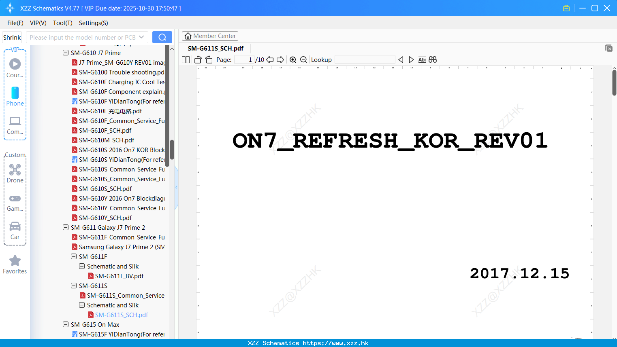Open the Courses section in the sidebar

coord(15,68)
